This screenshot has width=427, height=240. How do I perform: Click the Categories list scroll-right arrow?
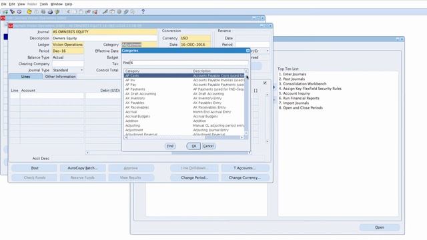tap(242, 137)
